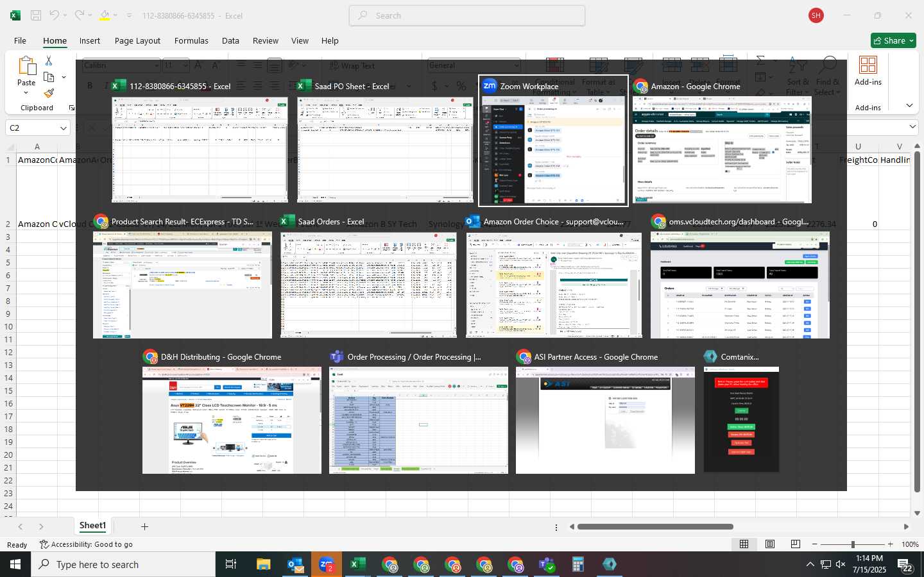Open Zoom from the taskbar
Screen dimensions: 924x577
(x=327, y=564)
